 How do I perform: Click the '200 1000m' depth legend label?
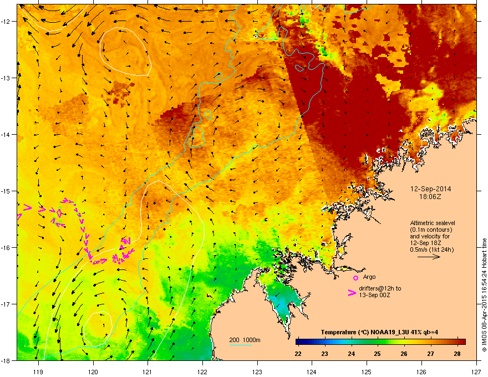(245, 340)
